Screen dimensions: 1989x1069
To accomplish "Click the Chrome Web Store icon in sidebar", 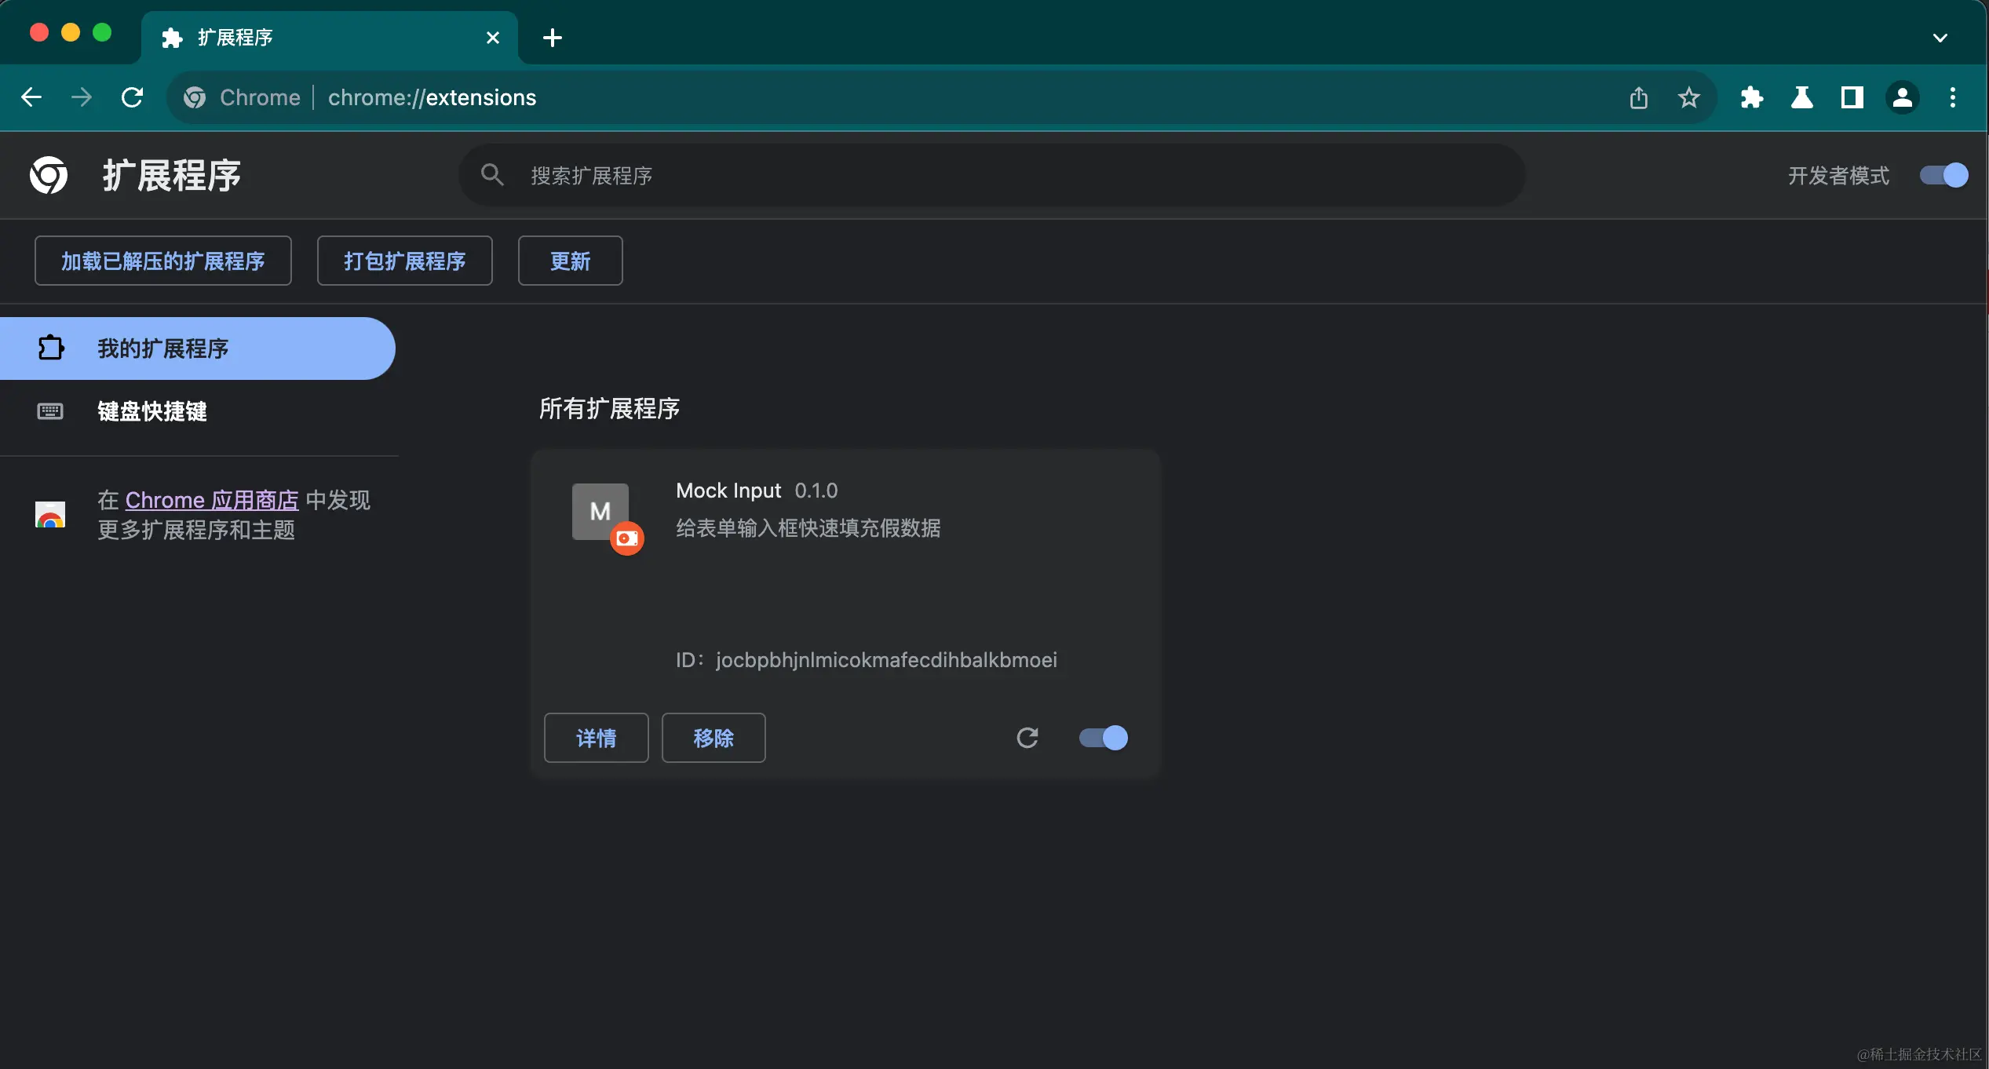I will point(50,515).
